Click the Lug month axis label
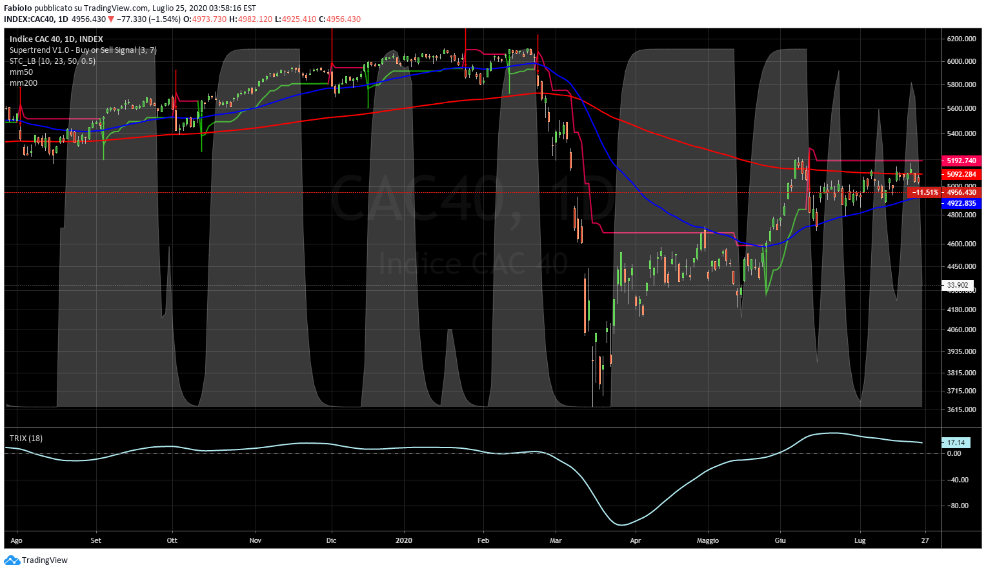986x572 pixels. [860, 540]
